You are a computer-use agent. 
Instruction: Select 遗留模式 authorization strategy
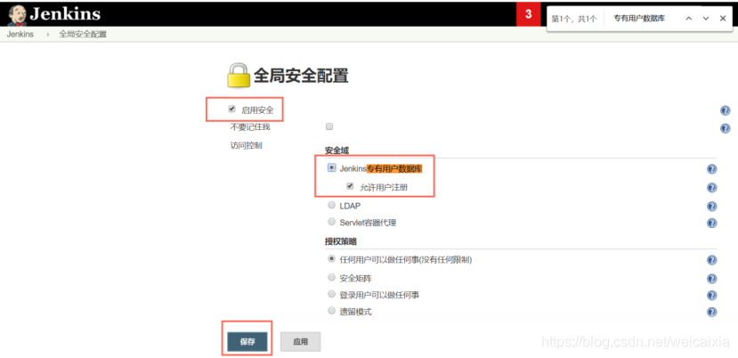tap(332, 311)
